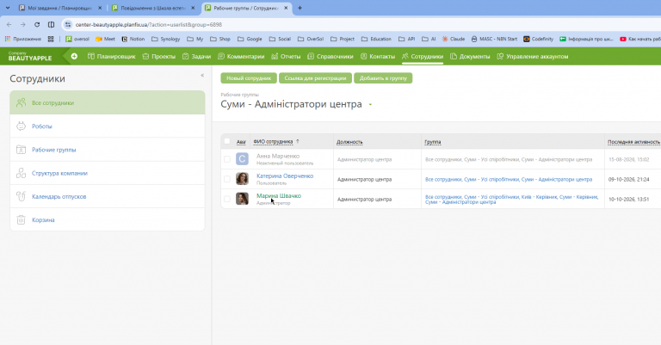The height and width of the screenshot is (345, 661).
Task: Open Корзина in sidebar
Action: tap(108, 220)
